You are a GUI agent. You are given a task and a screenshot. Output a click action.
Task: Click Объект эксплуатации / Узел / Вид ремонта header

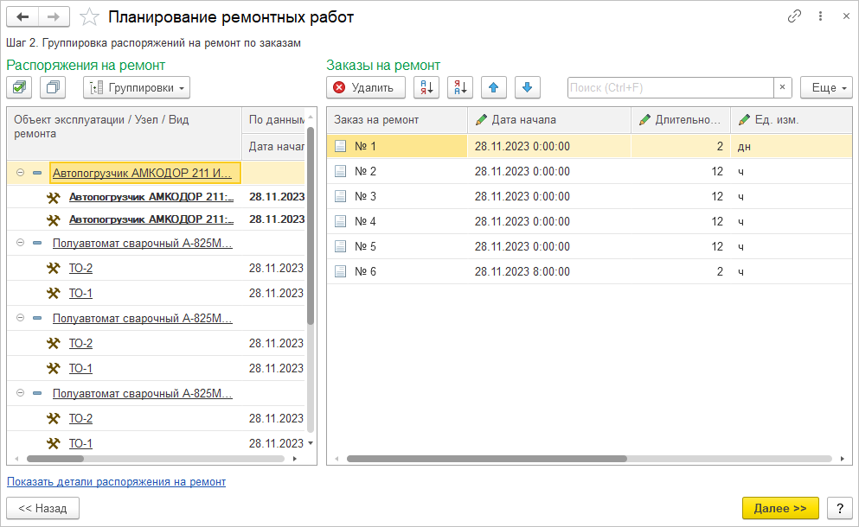pos(125,133)
